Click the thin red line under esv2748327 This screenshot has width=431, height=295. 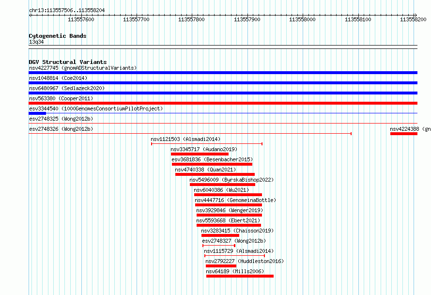click(219, 246)
